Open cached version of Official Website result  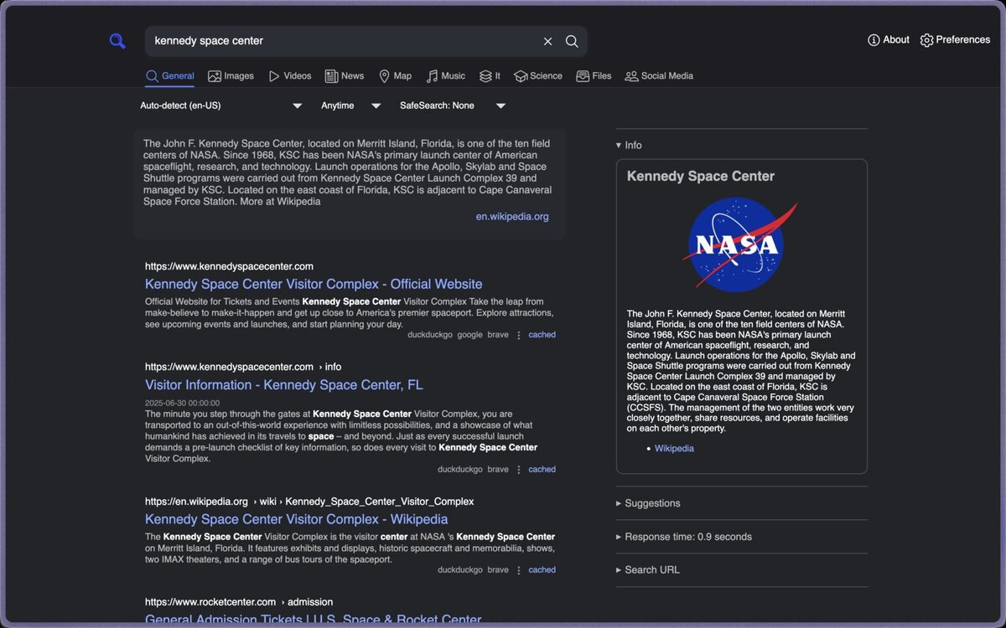coord(542,335)
